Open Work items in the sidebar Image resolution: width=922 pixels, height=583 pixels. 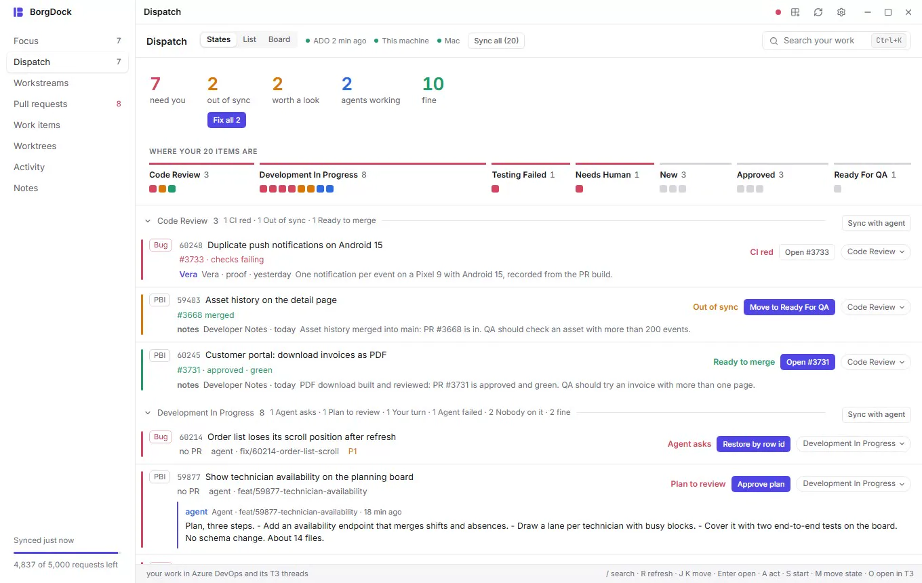coord(67,125)
